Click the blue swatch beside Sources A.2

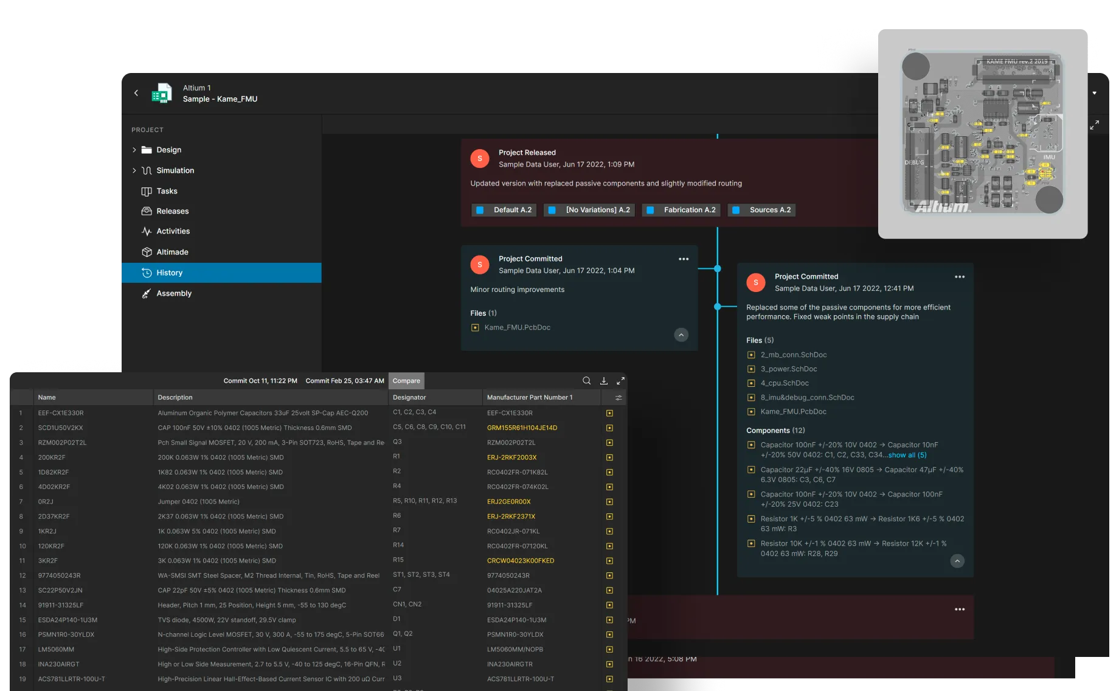click(x=736, y=210)
